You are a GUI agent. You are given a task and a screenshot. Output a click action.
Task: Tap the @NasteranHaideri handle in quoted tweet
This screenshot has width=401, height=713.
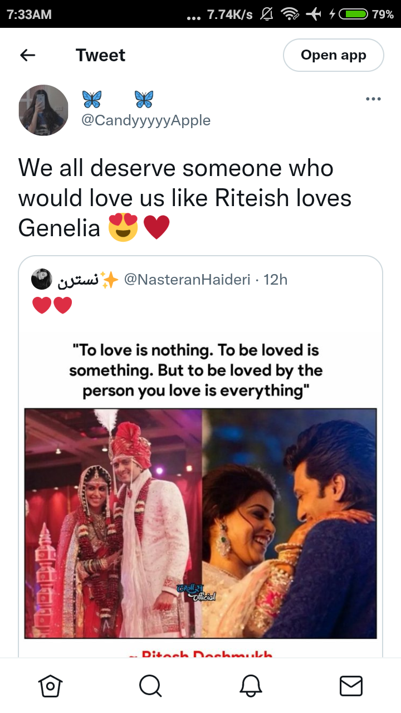(187, 280)
